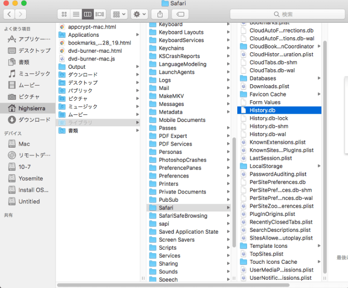The width and height of the screenshot is (348, 288).
Task: Open アプリケーション in the sidebar
Action: click(x=28, y=39)
